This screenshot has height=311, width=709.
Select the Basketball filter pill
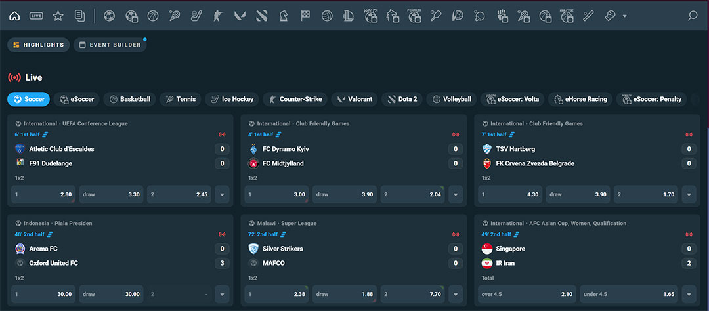click(130, 99)
